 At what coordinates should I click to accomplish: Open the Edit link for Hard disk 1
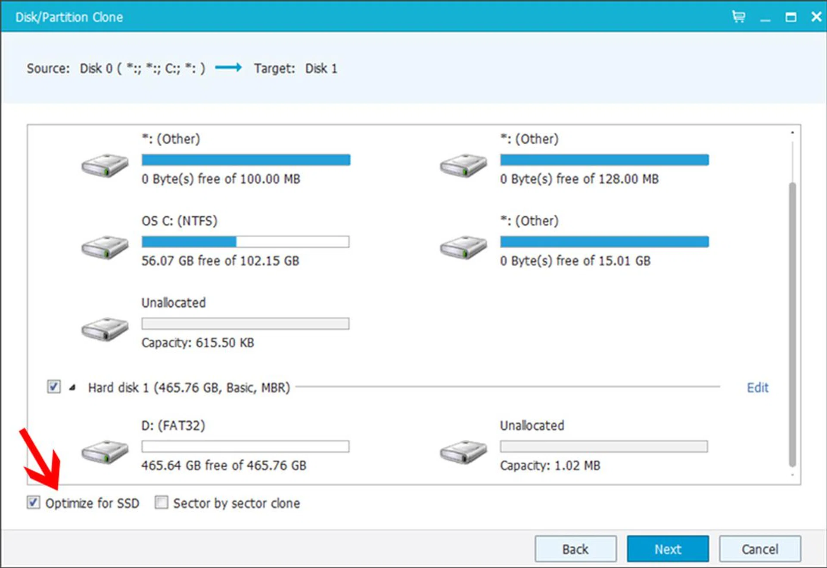click(757, 387)
